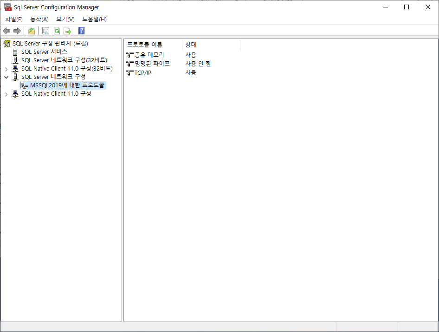Click the 명명된 파이프 protocol icon
439x332 pixels.
point(129,64)
